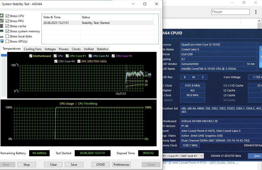262x170 pixels.
Task: Click the CPU Throttling graph label
Action: coord(88,104)
